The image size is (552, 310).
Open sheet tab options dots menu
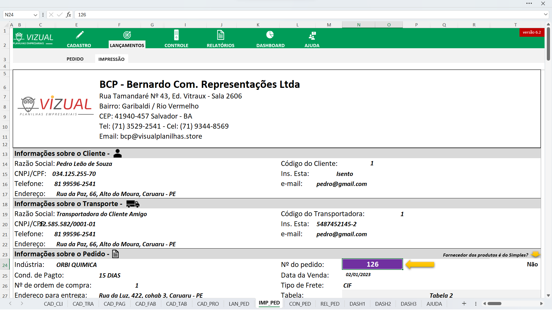tap(476, 304)
